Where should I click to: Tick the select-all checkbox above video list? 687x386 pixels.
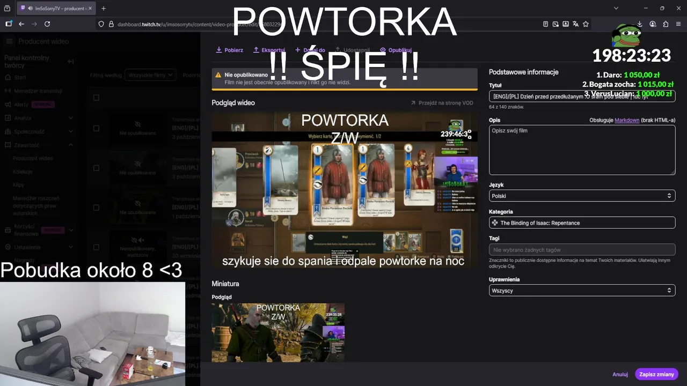[96, 98]
